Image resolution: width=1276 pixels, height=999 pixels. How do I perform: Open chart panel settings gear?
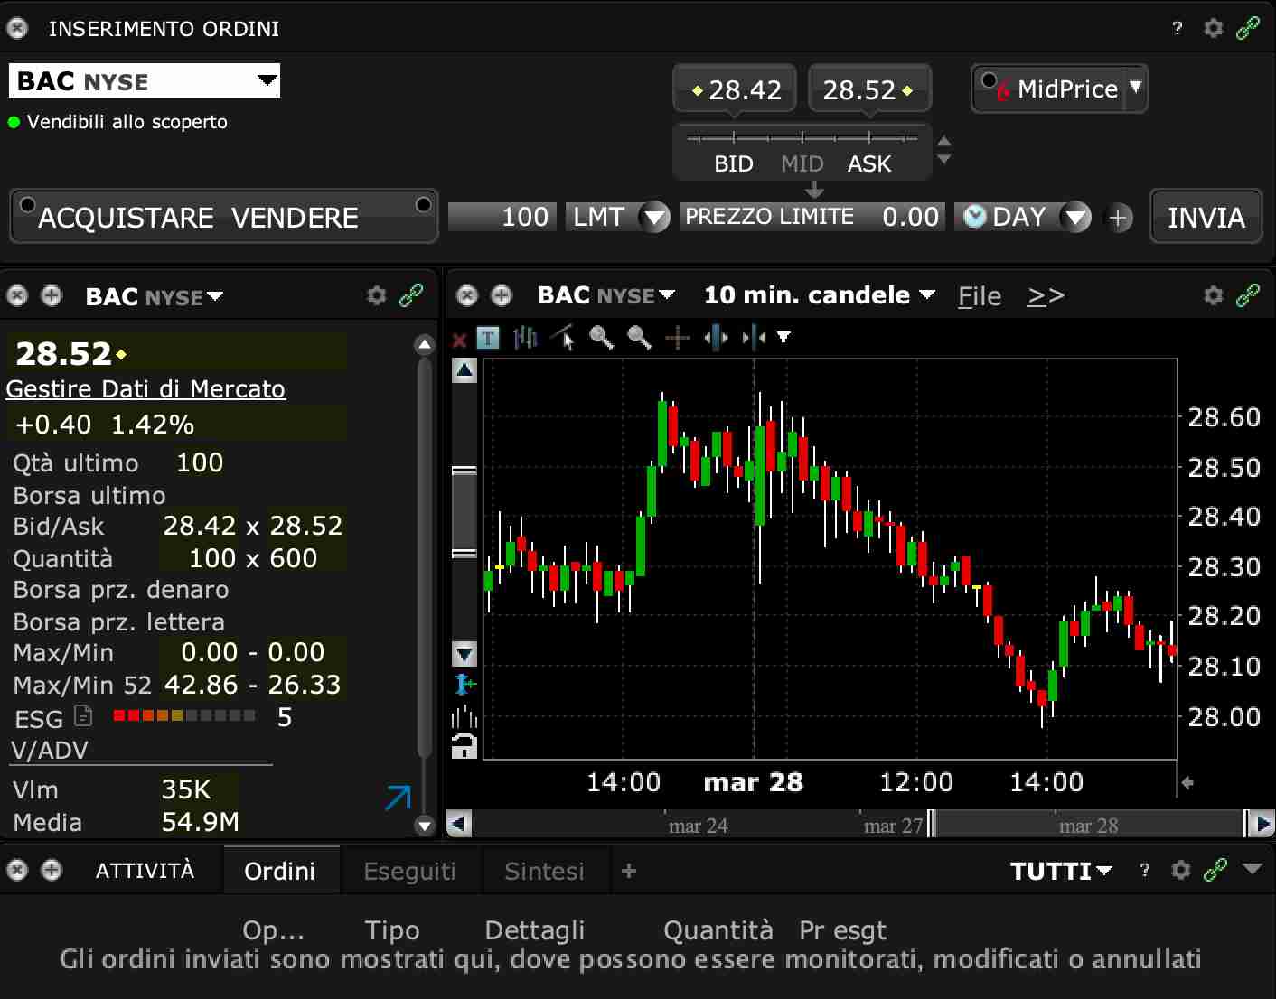(1214, 295)
